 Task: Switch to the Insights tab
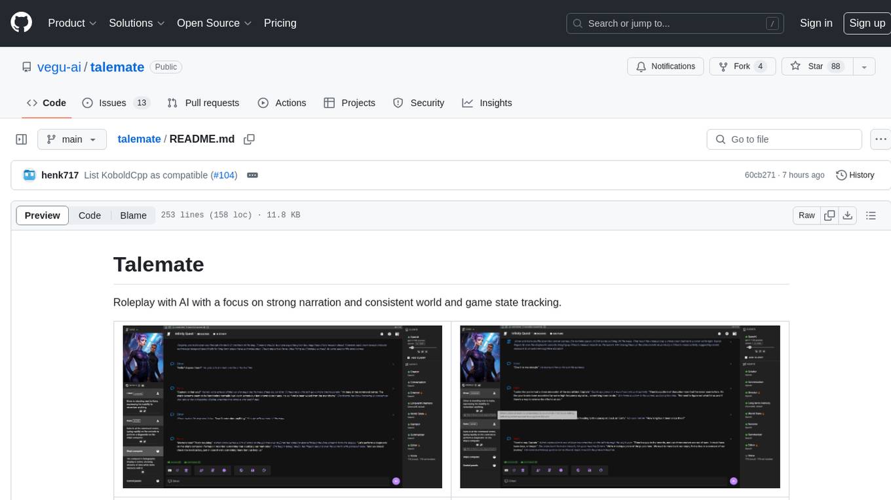487,103
